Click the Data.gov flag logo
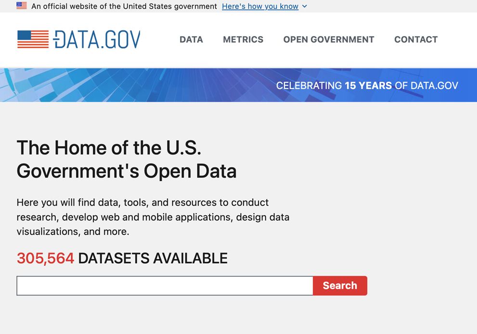The height and width of the screenshot is (334, 477). (x=33, y=39)
